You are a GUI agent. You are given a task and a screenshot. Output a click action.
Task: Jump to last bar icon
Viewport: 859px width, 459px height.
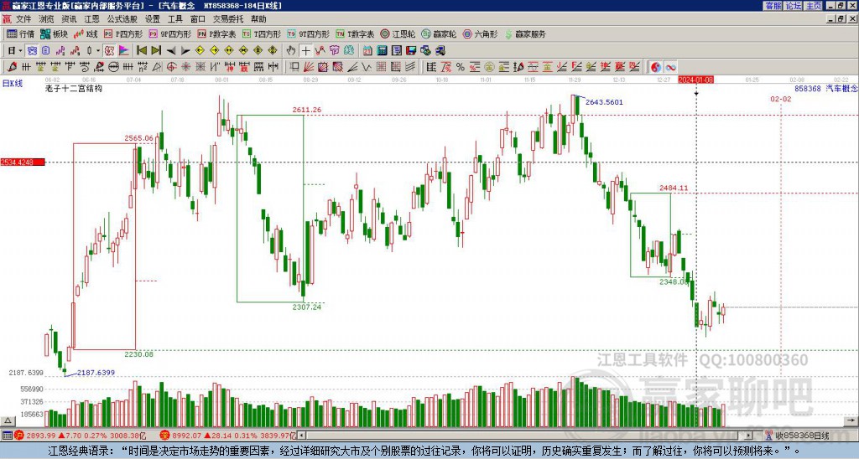pos(156,51)
